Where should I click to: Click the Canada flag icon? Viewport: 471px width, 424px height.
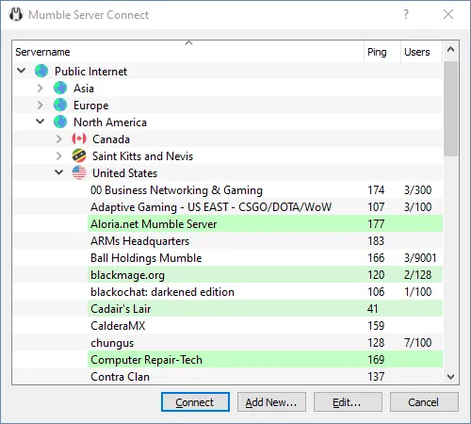79,139
